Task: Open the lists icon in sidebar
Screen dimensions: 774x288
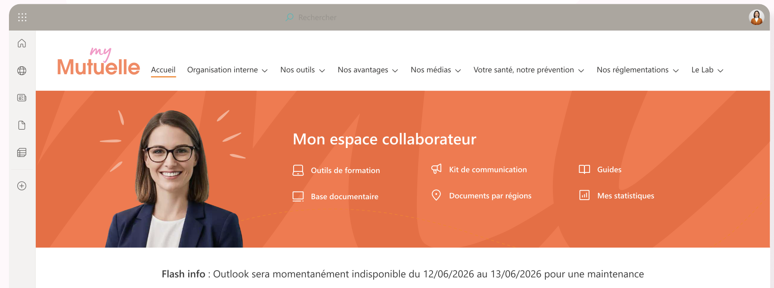Action: (22, 152)
